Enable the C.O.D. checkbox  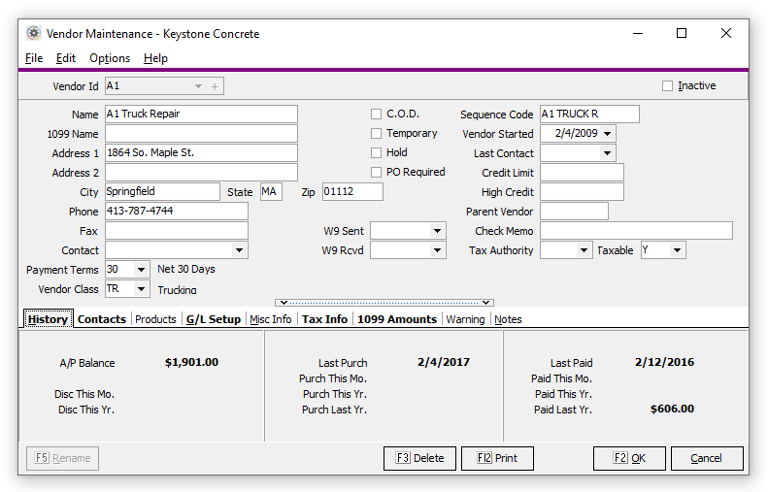[x=376, y=115]
